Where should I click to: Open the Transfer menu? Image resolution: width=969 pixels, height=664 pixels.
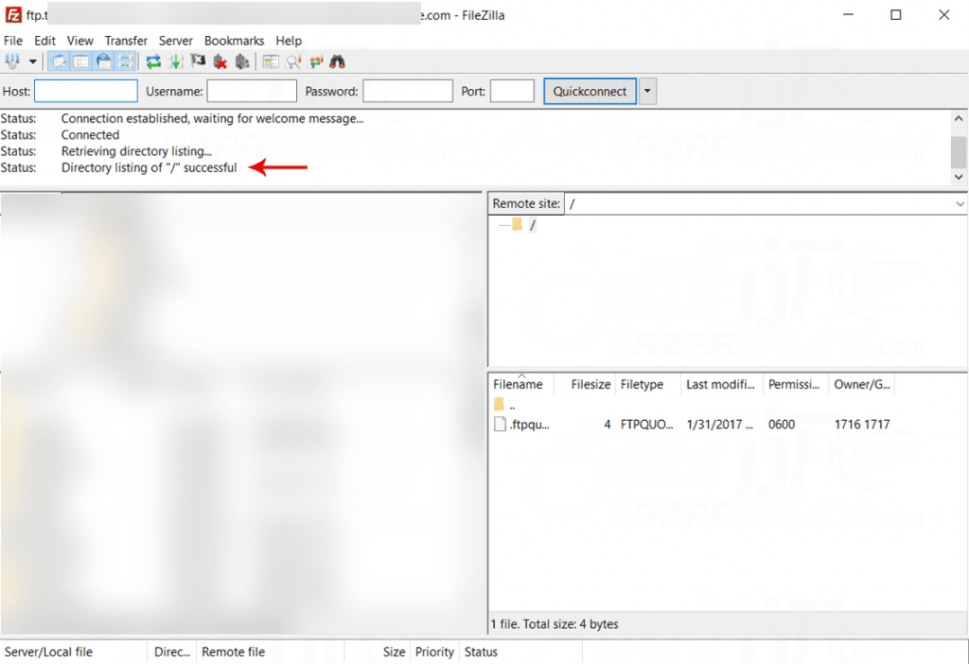tap(126, 41)
